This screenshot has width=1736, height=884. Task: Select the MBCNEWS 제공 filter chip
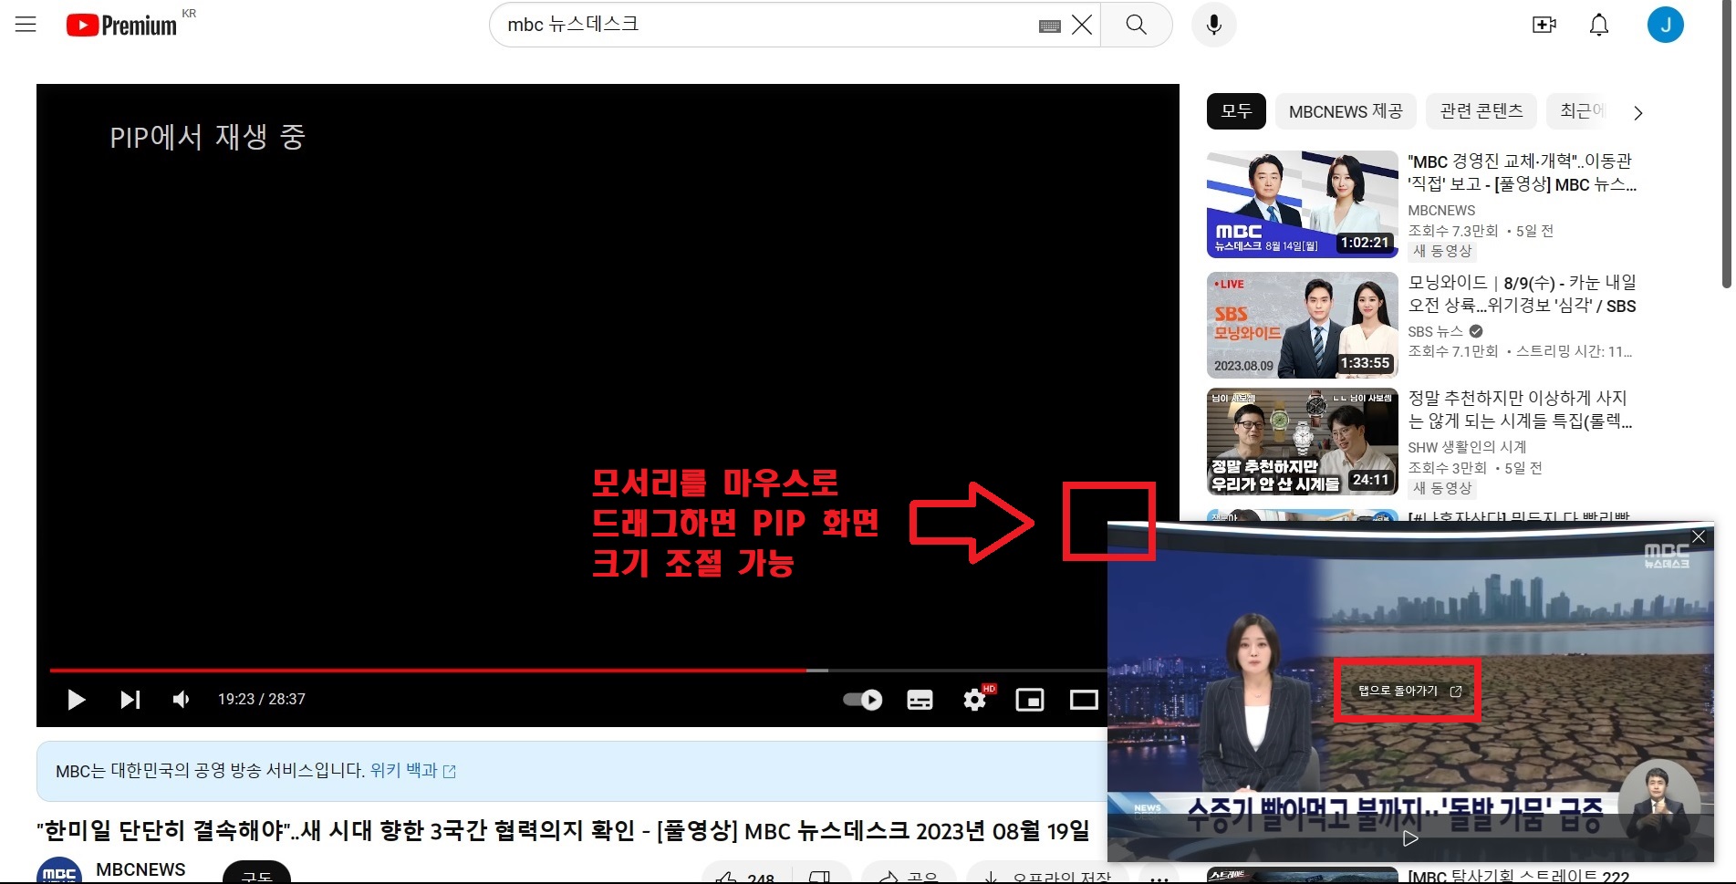point(1345,111)
